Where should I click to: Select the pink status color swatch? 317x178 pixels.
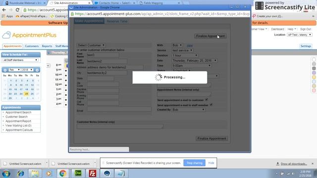click(314, 90)
